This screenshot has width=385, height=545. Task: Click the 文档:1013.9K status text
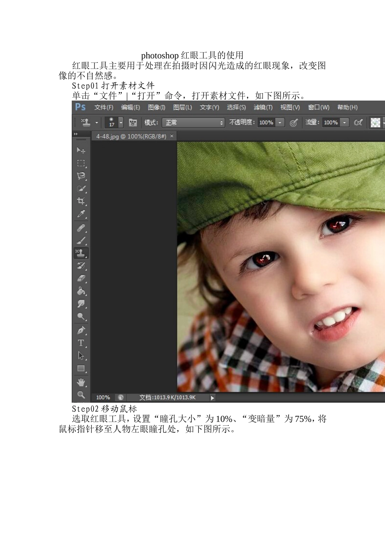pos(167,398)
